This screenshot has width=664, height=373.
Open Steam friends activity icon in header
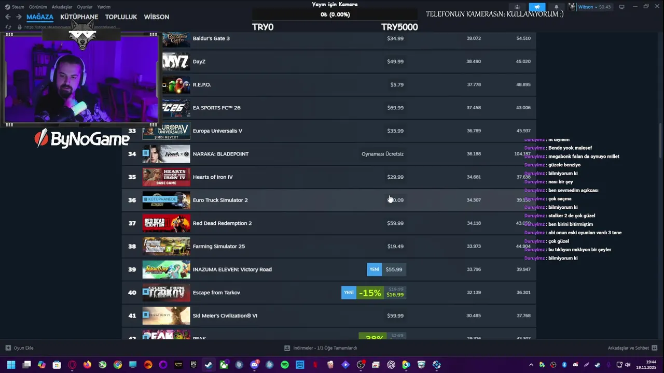517,7
